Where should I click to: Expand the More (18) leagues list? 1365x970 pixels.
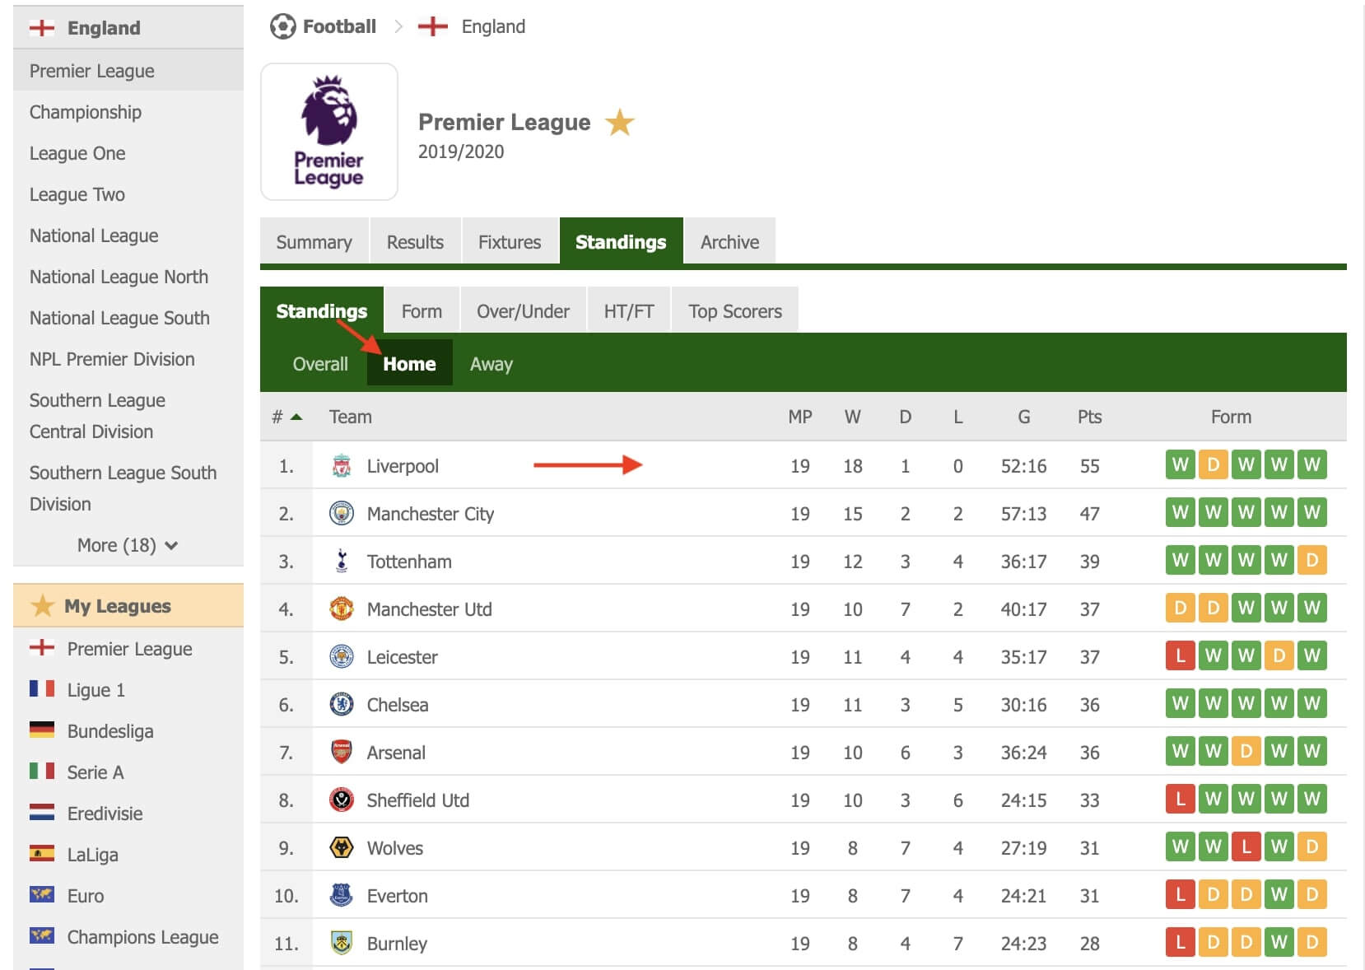pos(128,545)
